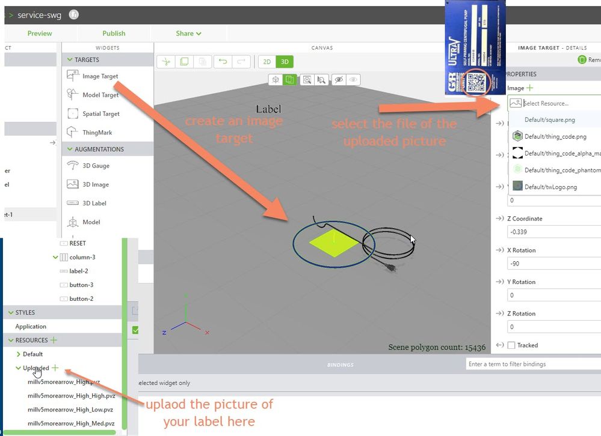
Task: Select label-2 in the project tree
Action: click(x=79, y=271)
